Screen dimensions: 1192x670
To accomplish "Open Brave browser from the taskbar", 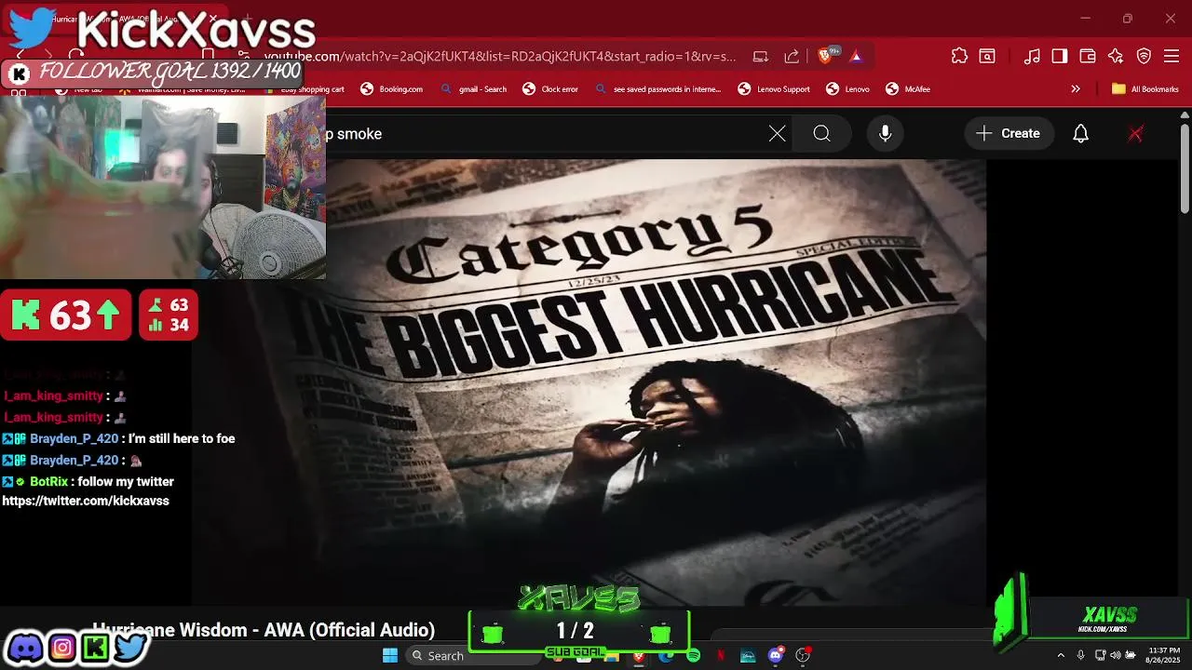I will point(639,655).
